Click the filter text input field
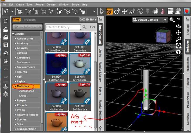 [x=63, y=27]
